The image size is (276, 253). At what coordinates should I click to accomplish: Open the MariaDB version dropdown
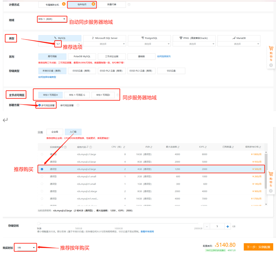[239, 44]
